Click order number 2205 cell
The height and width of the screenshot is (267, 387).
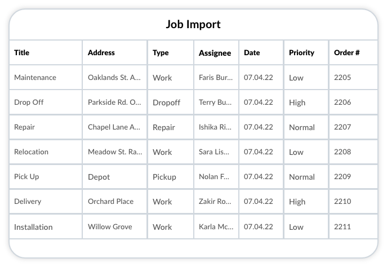[342, 78]
